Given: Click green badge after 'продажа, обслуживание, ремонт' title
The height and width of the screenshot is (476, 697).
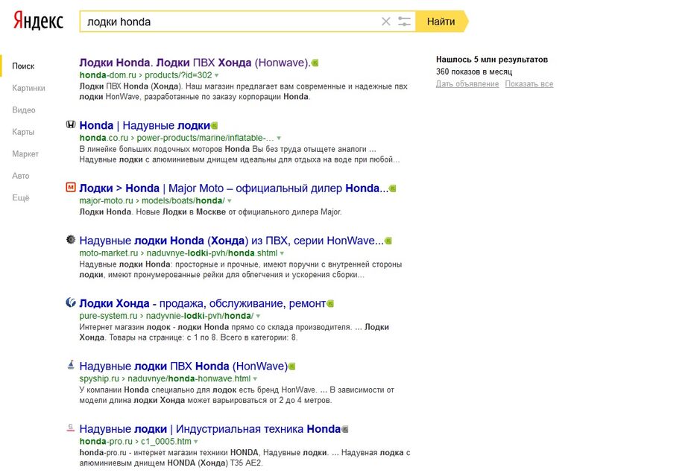Looking at the screenshot, I should pos(330,304).
